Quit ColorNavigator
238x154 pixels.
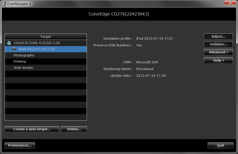click(x=220, y=146)
